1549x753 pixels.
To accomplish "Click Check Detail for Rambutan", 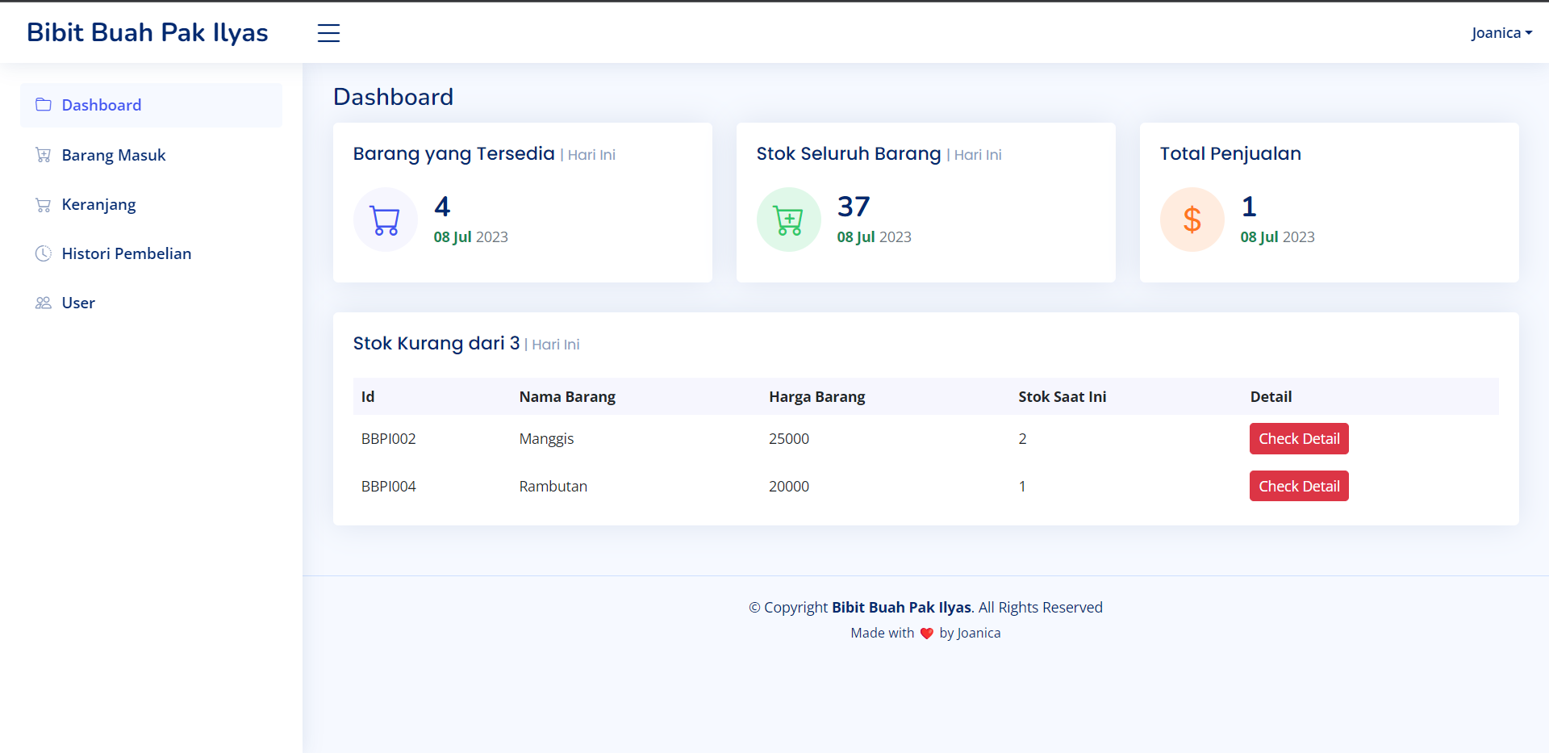I will (x=1298, y=485).
